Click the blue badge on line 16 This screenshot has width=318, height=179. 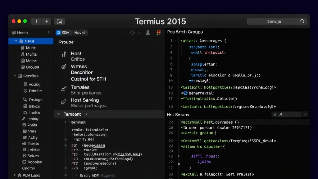point(185,93)
